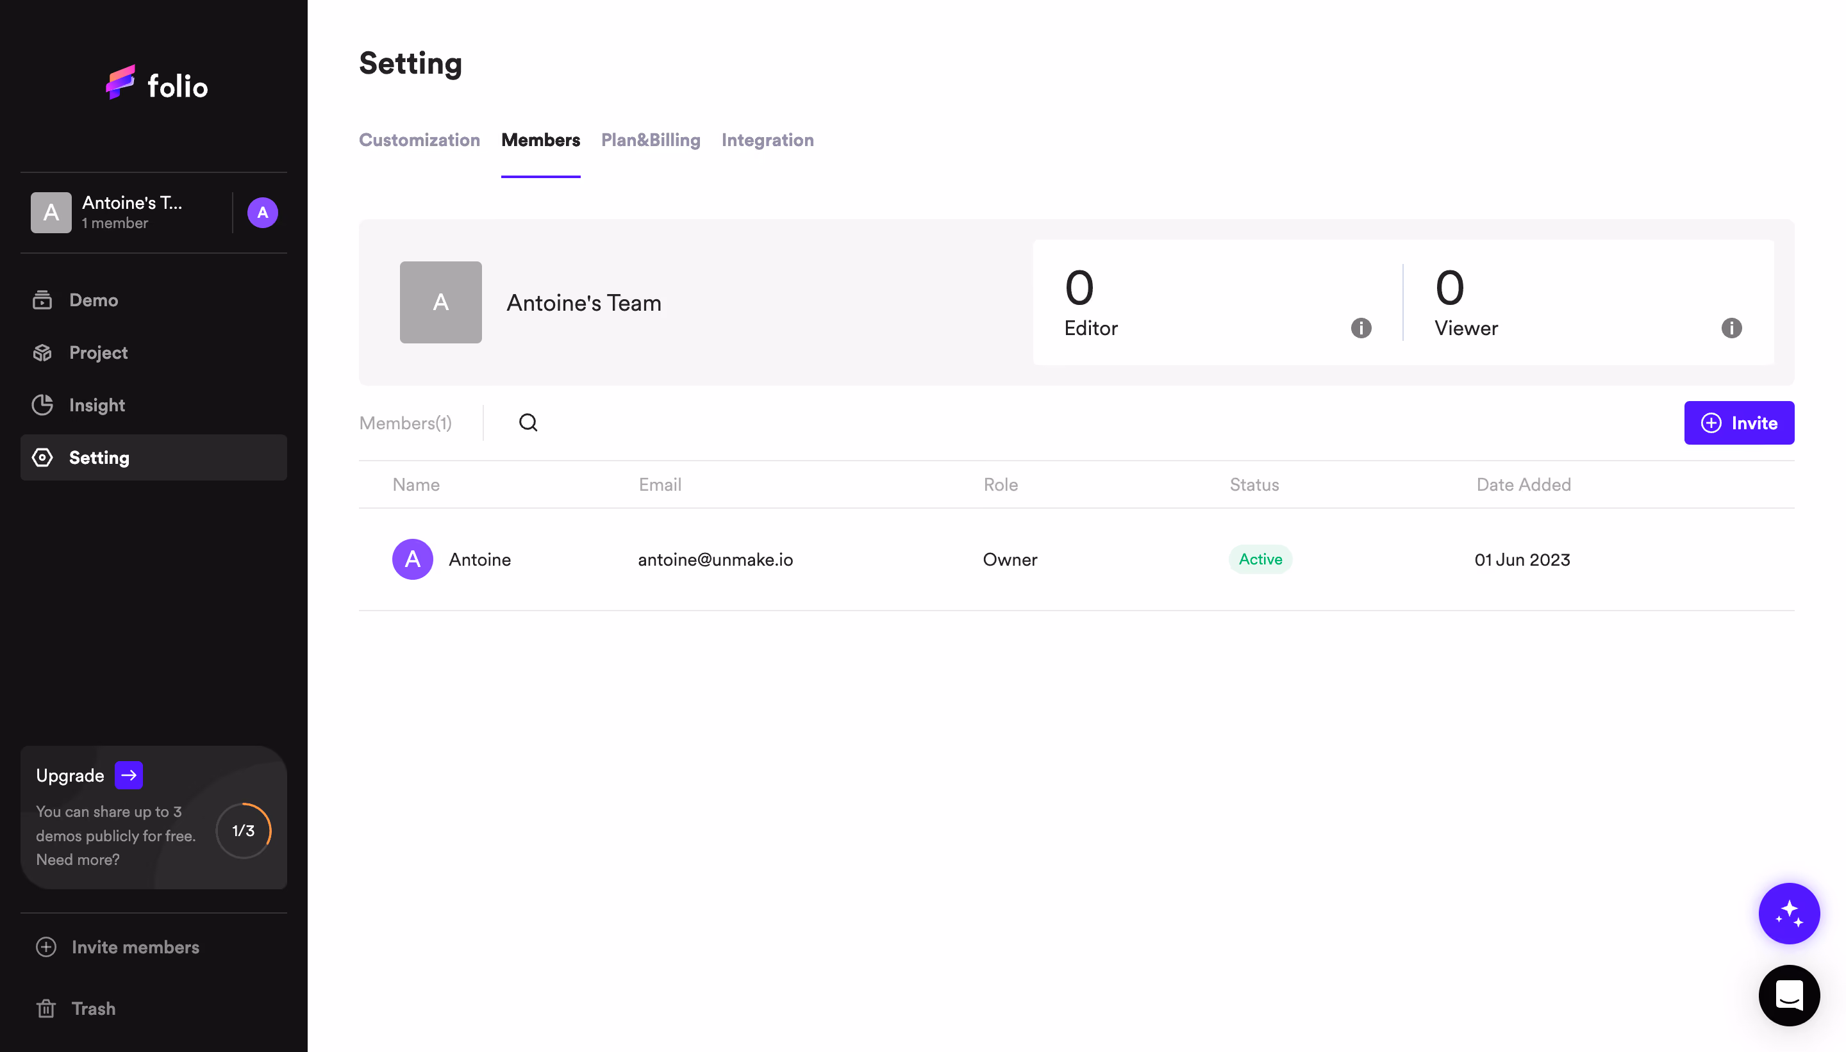Open the Plan&Billing tab

pos(651,140)
